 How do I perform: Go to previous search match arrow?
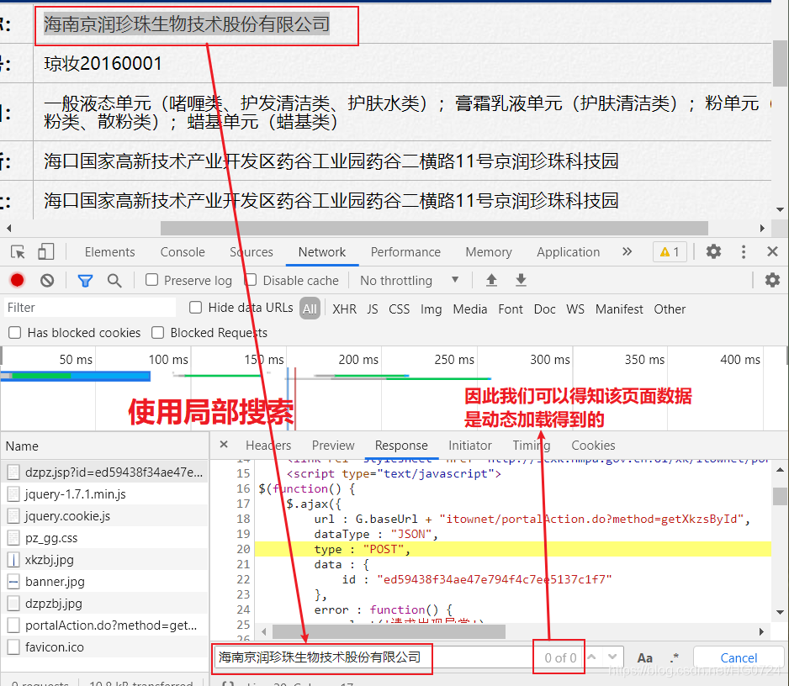point(592,657)
